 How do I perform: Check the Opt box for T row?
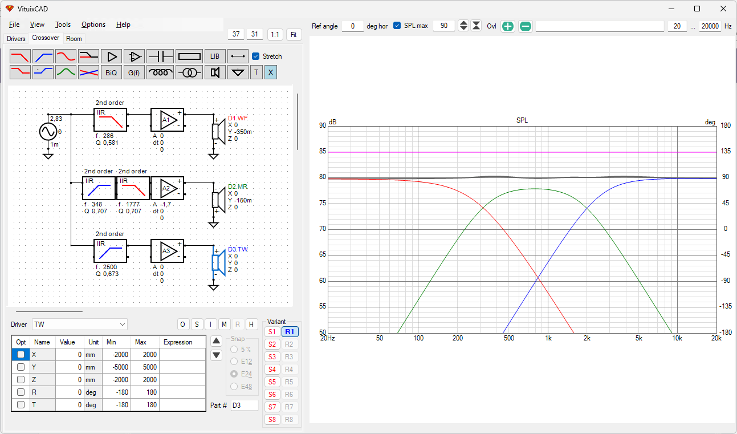pos(21,405)
